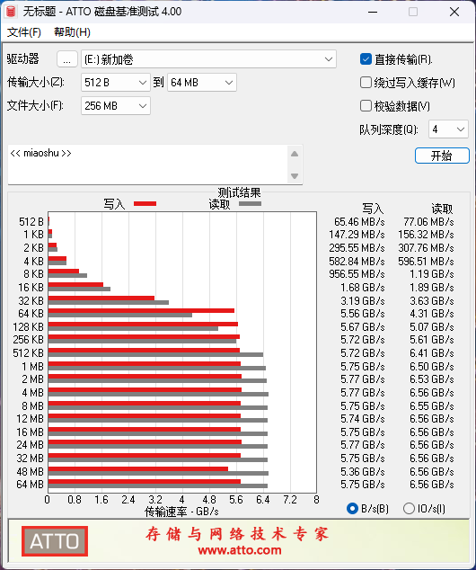Open the 64 MB transfer size dropdown
This screenshot has width=476, height=570.
(202, 83)
